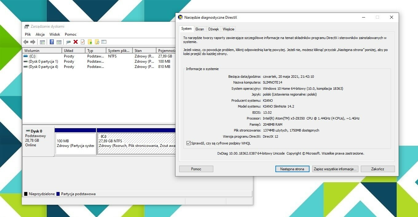Click the Zarządzanie dyskami title bar icon
This screenshot has height=217, width=418.
27,26
